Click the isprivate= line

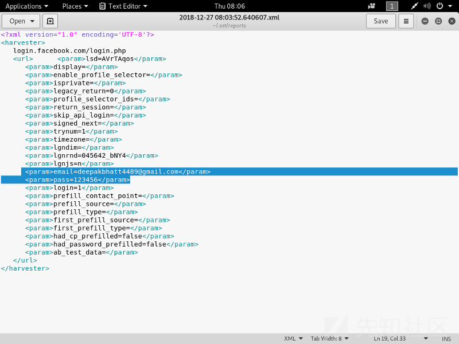(75, 83)
